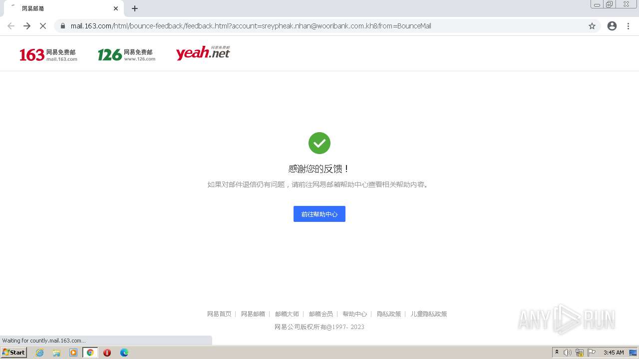Open the 126 NetEase mail logo

click(126, 54)
